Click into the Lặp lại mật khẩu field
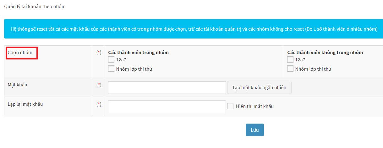383x148 pixels. [x=167, y=107]
